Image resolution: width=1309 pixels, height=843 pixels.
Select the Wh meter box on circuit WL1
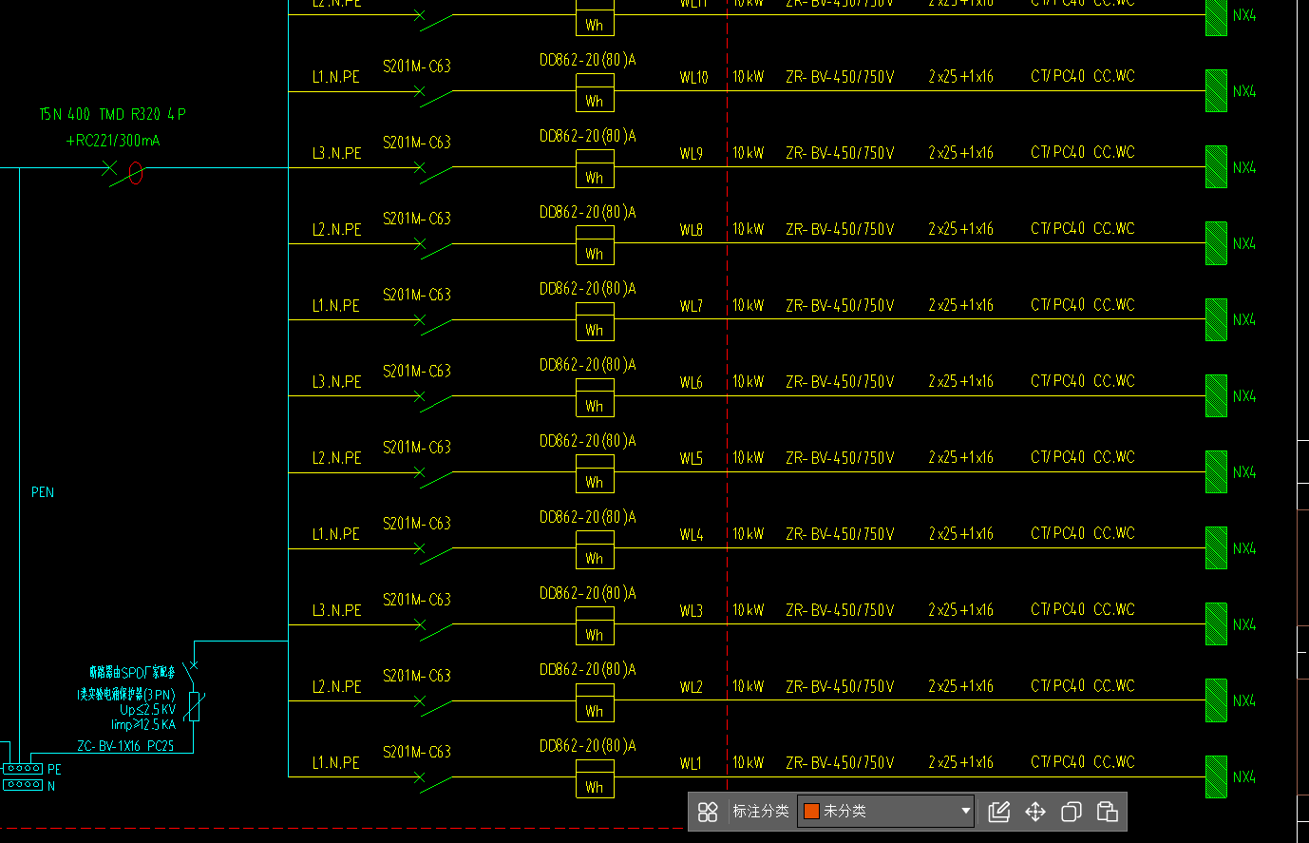(595, 778)
